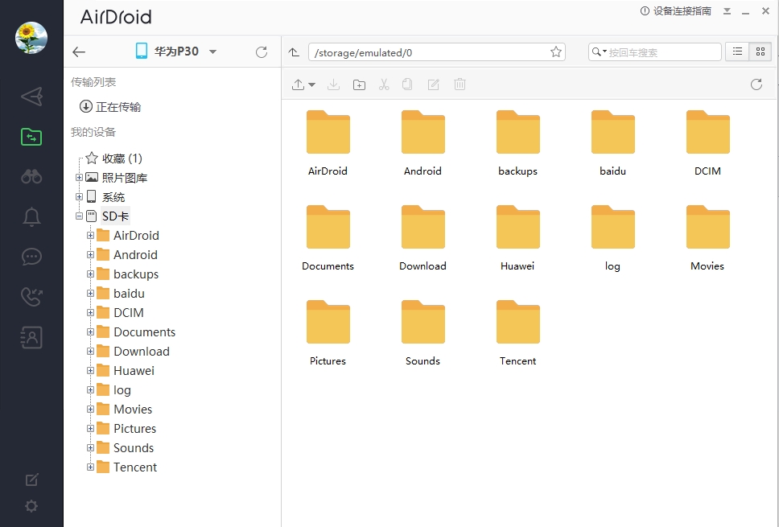Open the phone calls icon
The height and width of the screenshot is (527, 779).
coord(31,297)
